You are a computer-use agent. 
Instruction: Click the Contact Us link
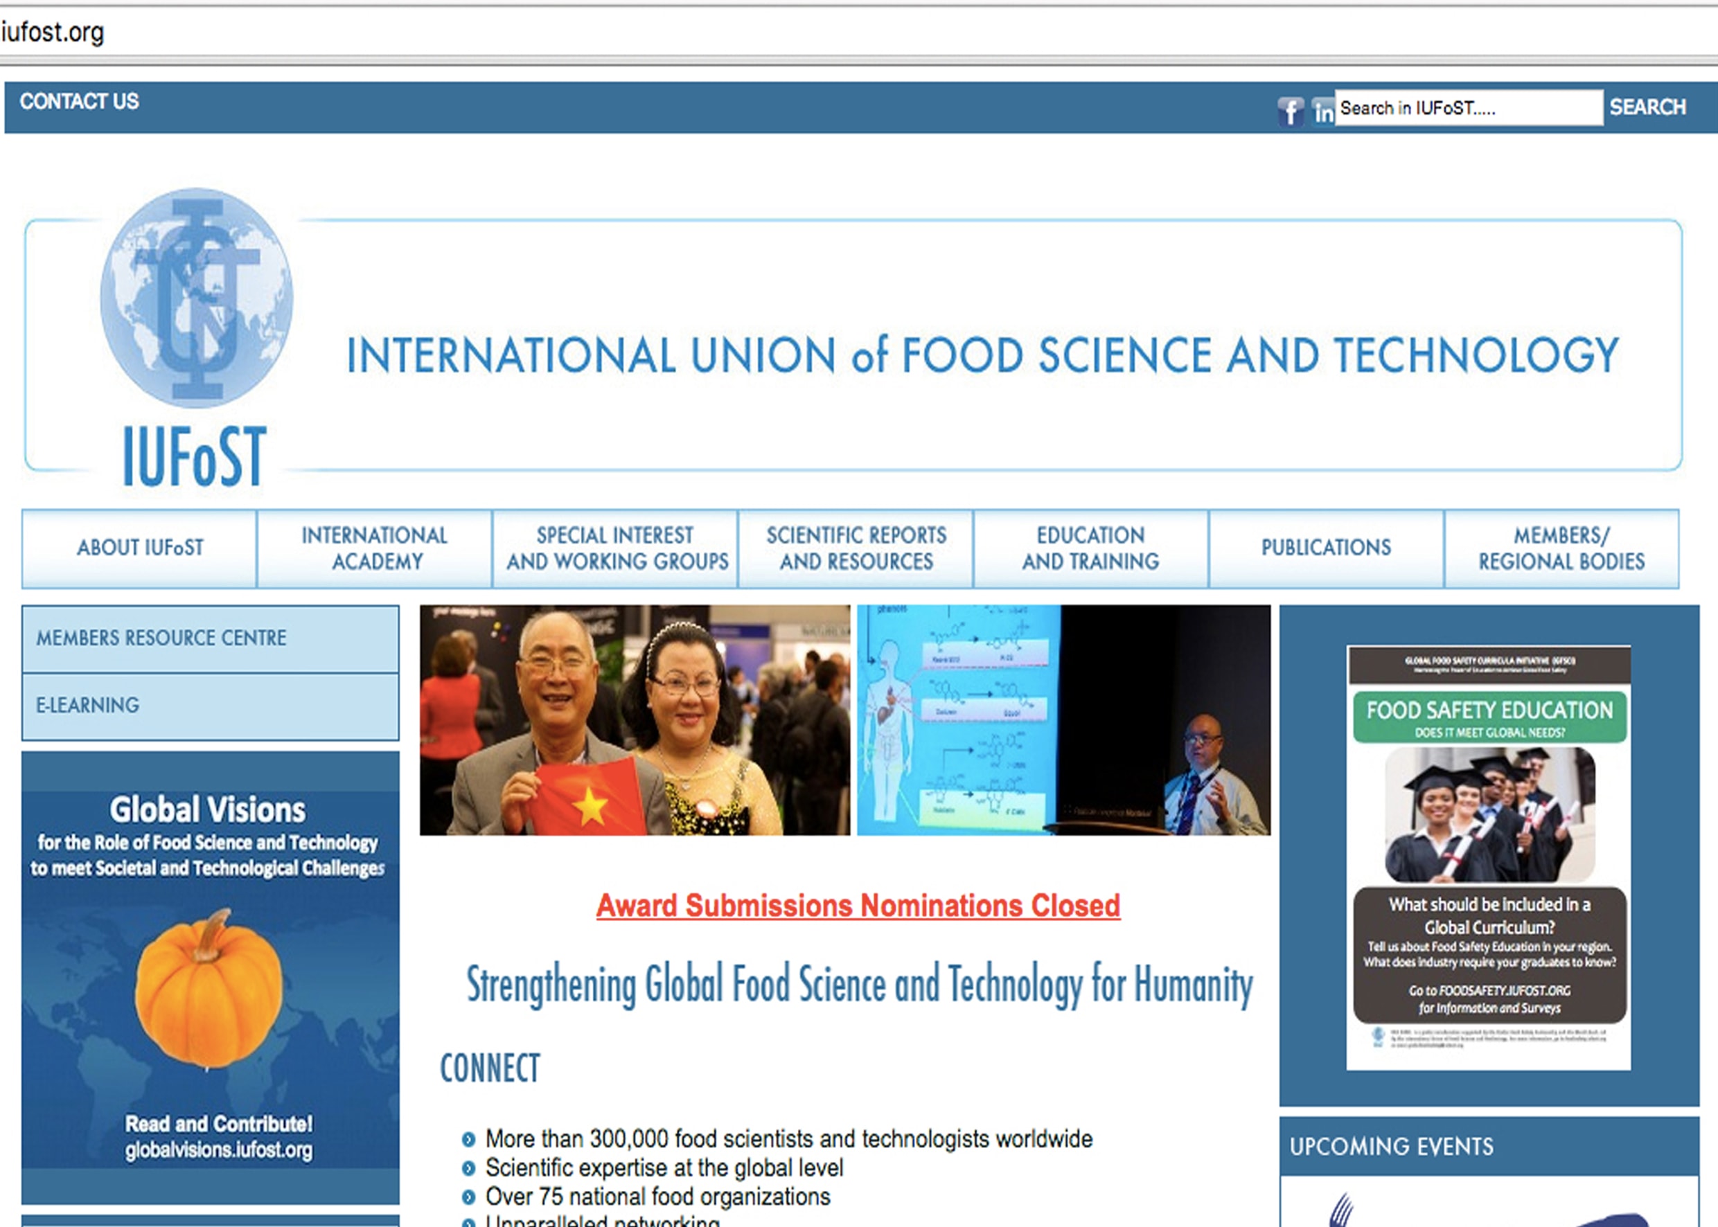(80, 101)
